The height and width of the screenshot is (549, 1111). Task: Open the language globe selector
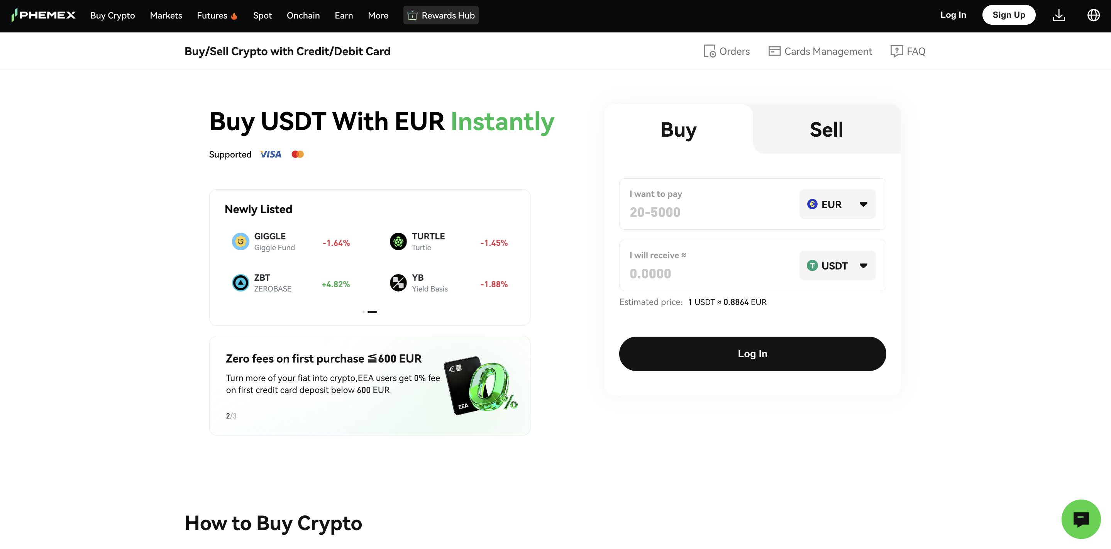pos(1093,15)
